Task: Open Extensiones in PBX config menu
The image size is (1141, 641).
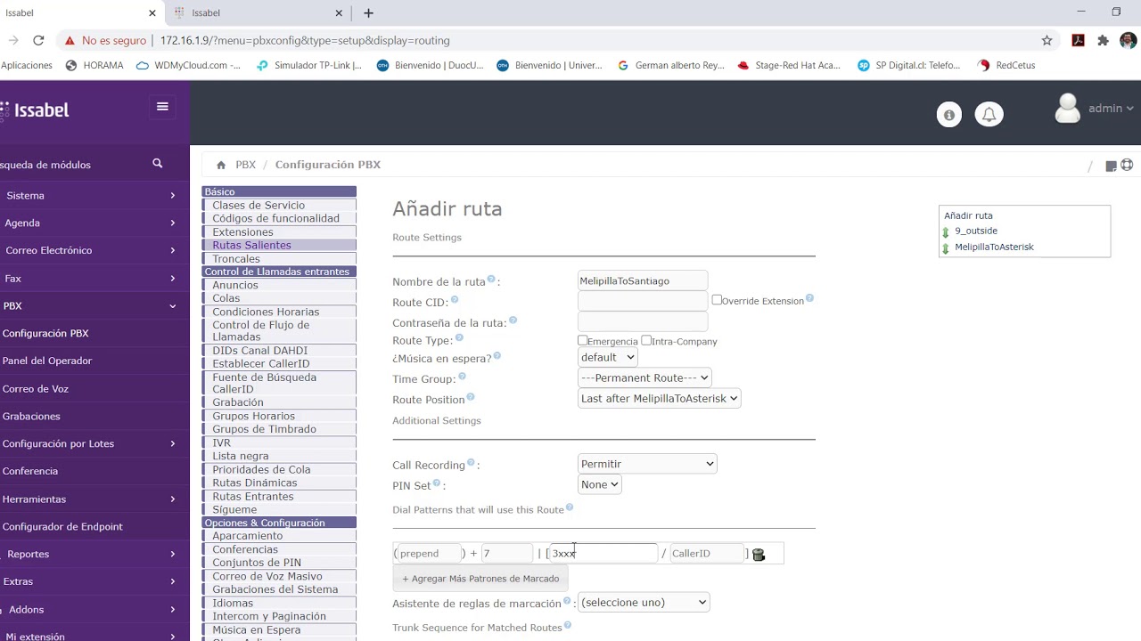Action: (x=242, y=231)
